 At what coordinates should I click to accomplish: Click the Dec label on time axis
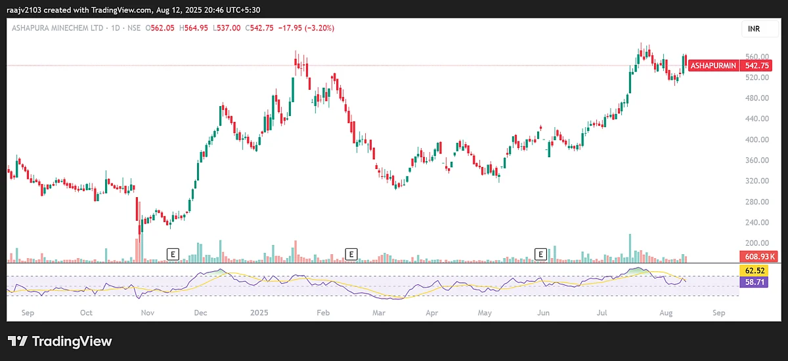(x=200, y=313)
